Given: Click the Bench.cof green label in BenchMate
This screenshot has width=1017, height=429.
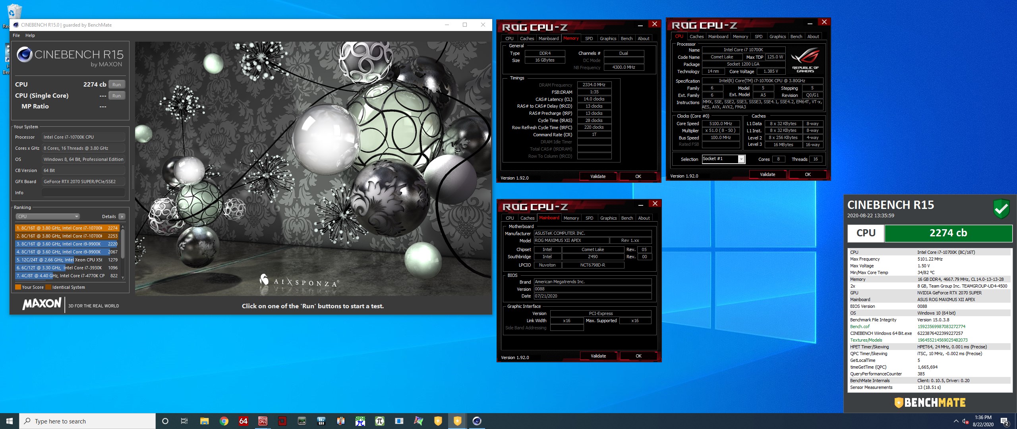Looking at the screenshot, I should [x=860, y=327].
